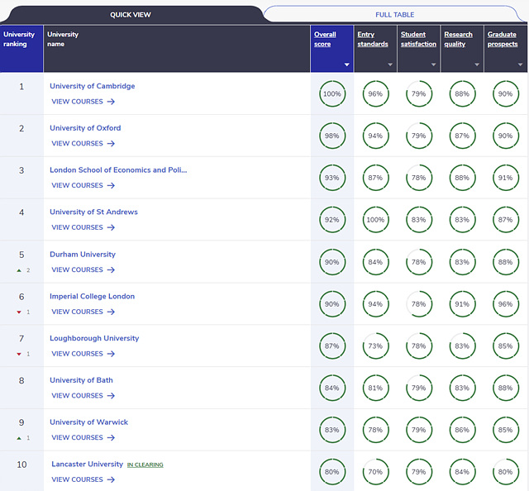Image resolution: width=529 pixels, height=491 pixels.
Task: Click View Courses arrow for University of Warwick
Action: point(111,438)
